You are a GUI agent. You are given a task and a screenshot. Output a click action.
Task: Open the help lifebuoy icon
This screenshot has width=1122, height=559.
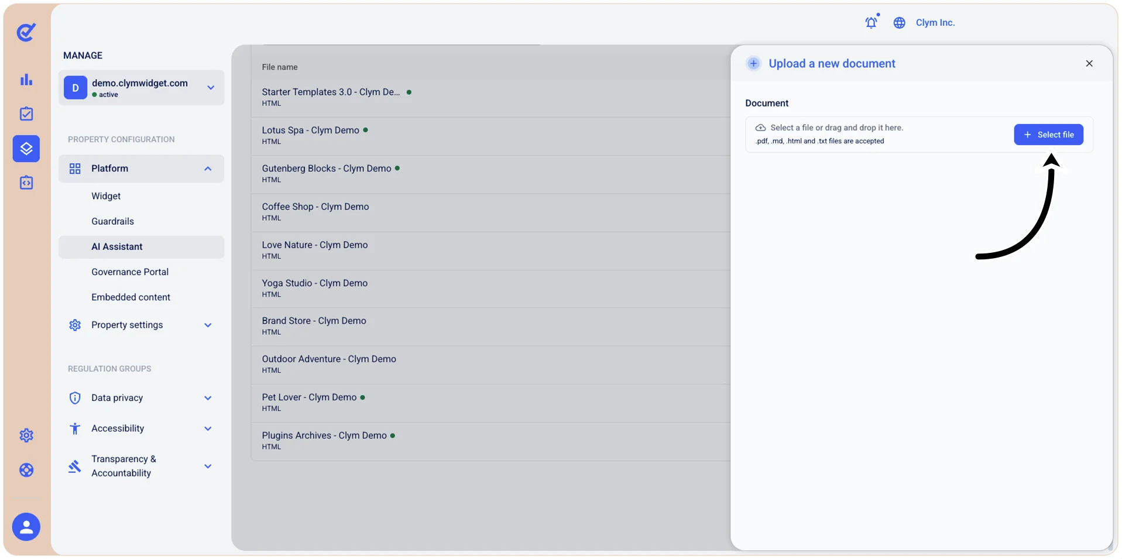pyautogui.click(x=26, y=470)
